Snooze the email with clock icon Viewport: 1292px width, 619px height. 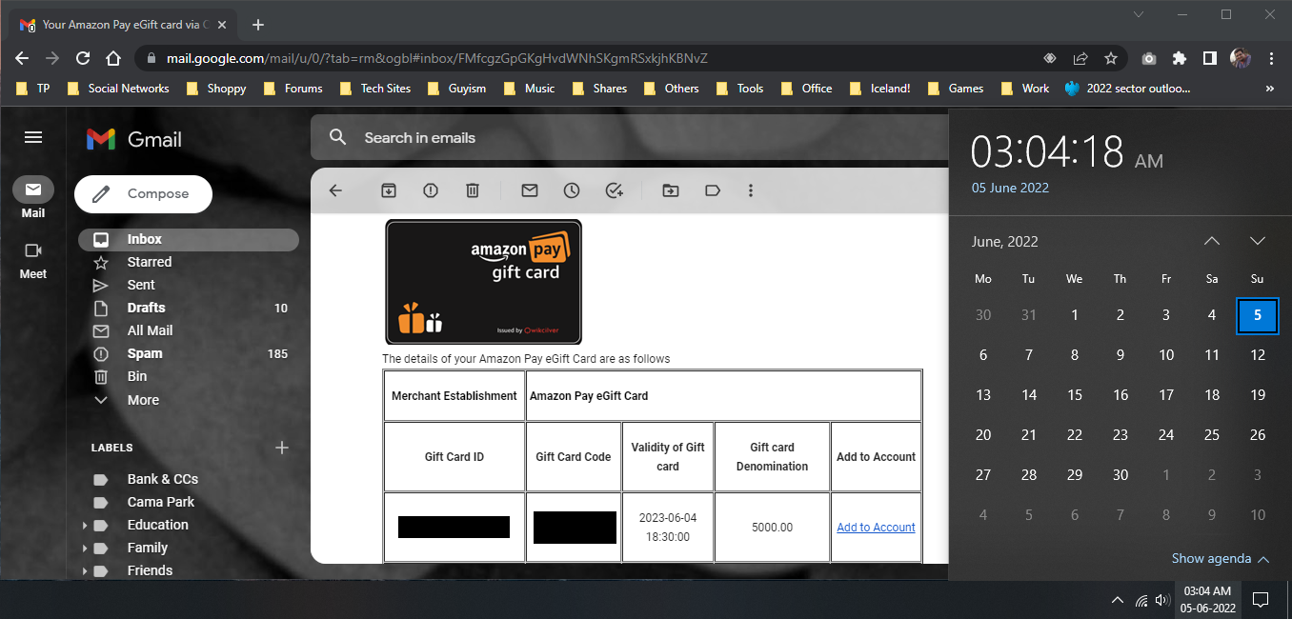point(572,190)
